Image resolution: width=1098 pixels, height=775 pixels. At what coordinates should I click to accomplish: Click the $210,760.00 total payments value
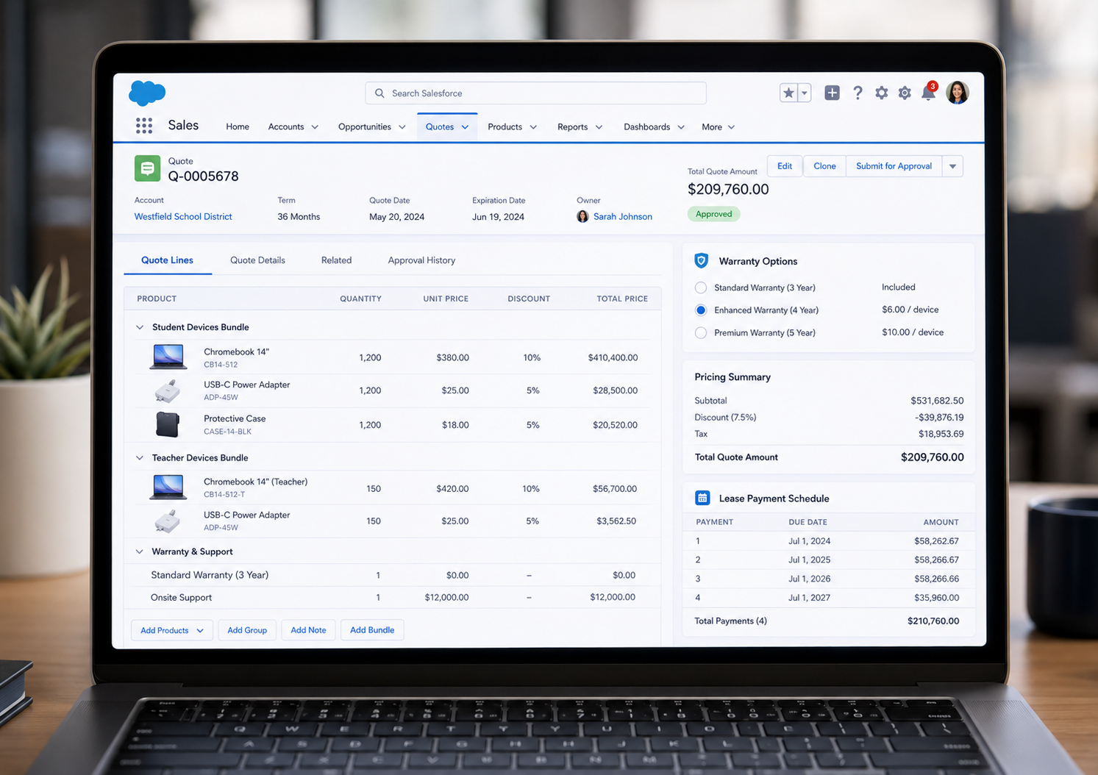(933, 621)
